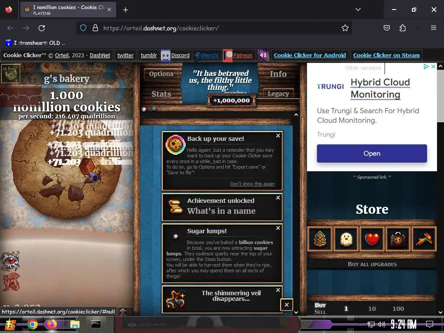Screen dimensions: 444x333
Task: Collapse the notes with the up chevron
Action: coord(296,115)
